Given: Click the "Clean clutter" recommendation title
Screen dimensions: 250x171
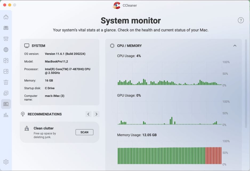Looking at the screenshot, I should (x=43, y=128).
